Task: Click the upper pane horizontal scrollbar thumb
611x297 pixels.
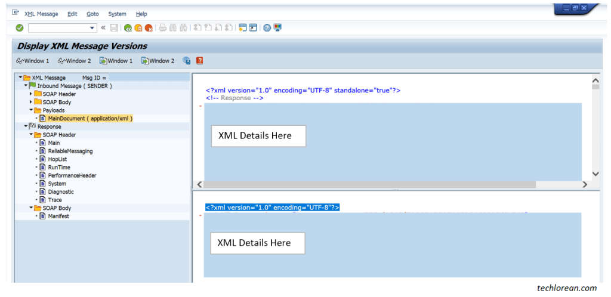Action: point(369,184)
